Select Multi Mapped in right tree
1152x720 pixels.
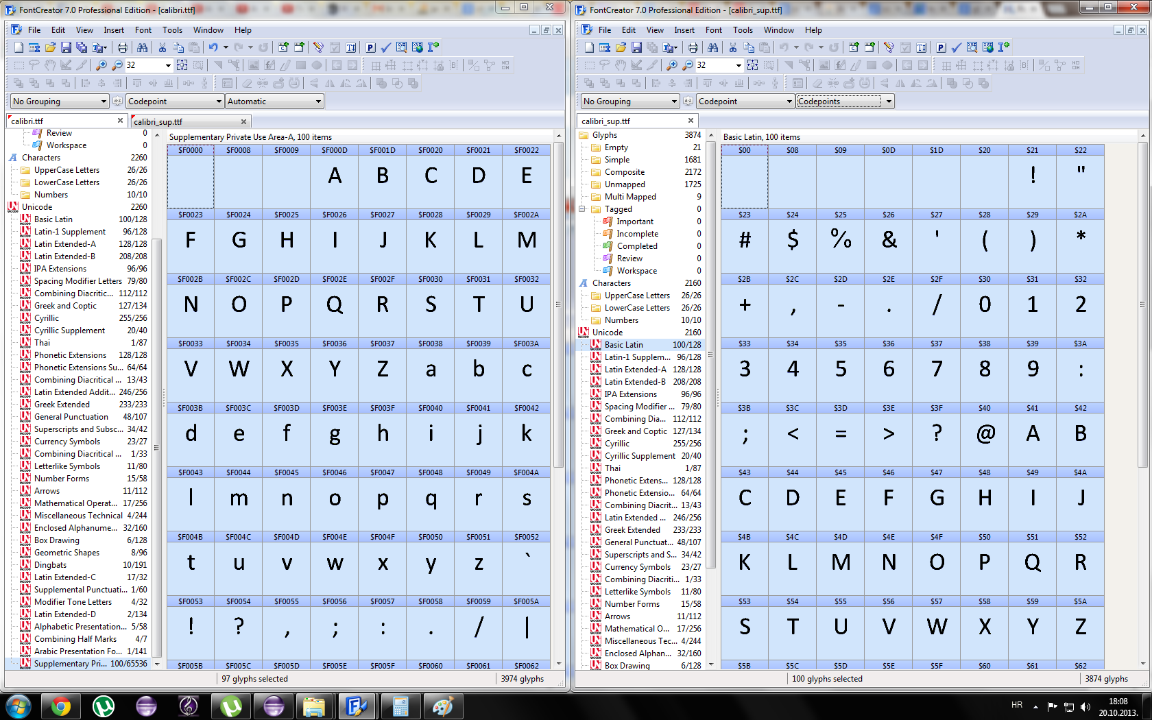click(x=630, y=197)
